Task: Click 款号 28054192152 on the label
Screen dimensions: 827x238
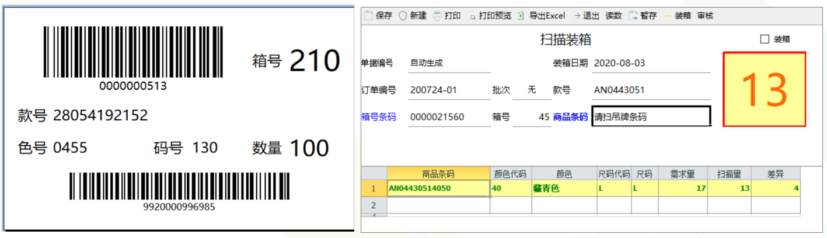Action: click(x=83, y=116)
